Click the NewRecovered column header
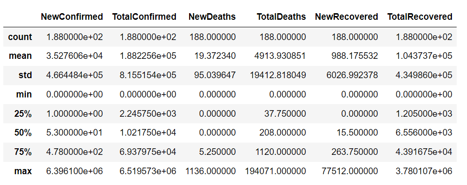 coord(347,16)
